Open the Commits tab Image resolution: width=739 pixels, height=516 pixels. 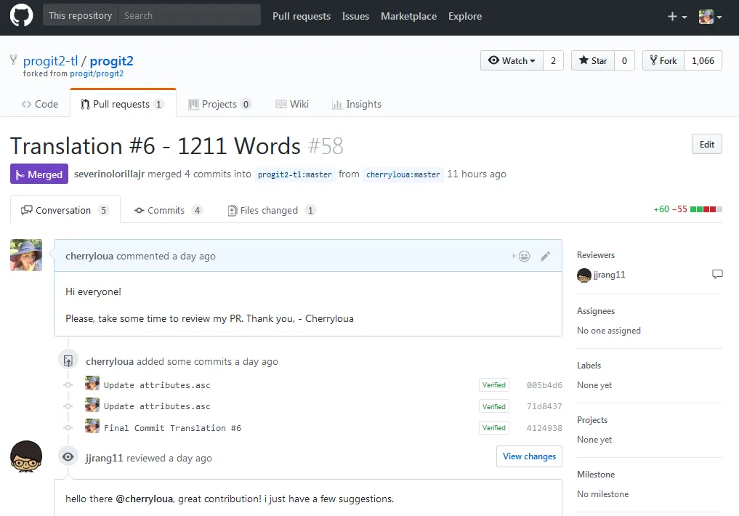pyautogui.click(x=169, y=210)
